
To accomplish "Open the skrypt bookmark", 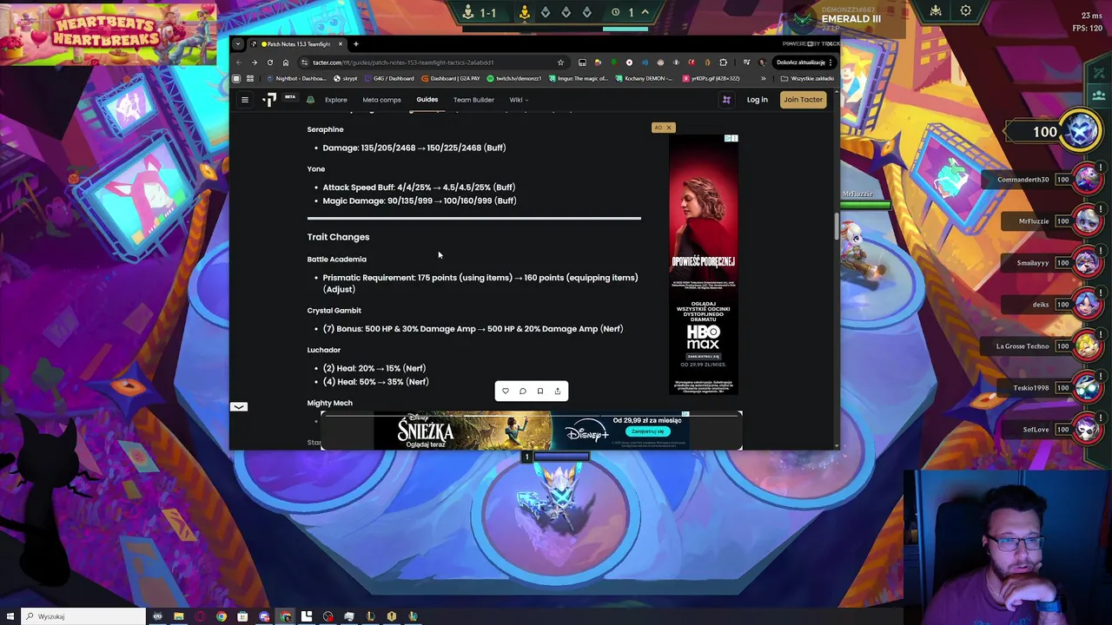I will (346, 78).
